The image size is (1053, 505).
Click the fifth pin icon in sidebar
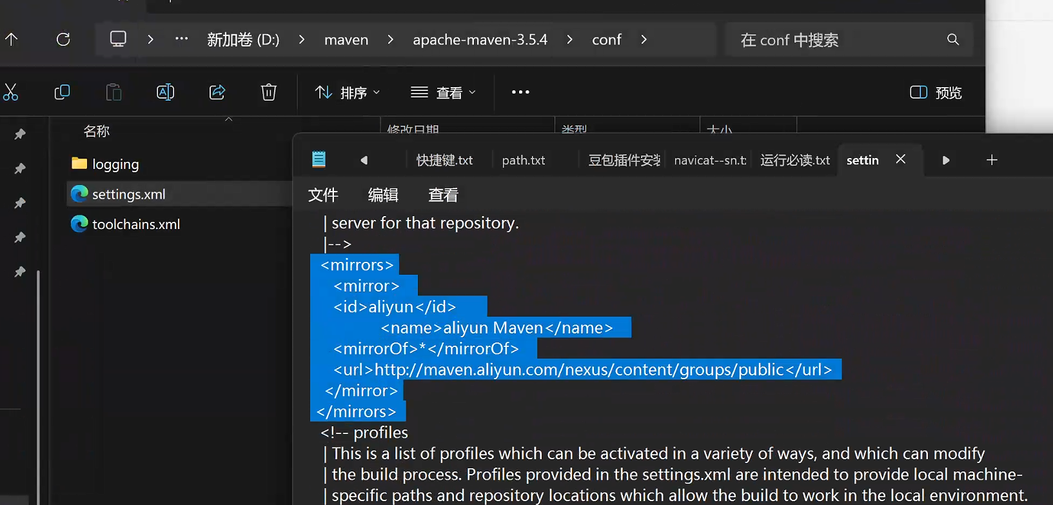click(20, 272)
